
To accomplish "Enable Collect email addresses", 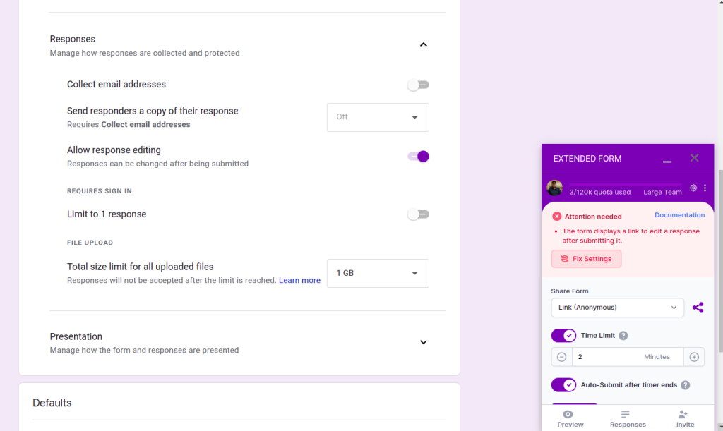I will coord(418,85).
